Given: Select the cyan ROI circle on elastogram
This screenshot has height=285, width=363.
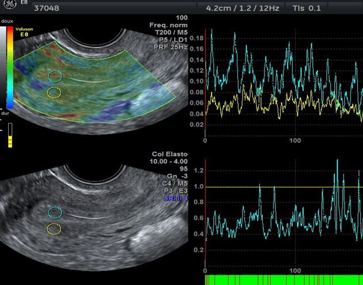Looking at the screenshot, I should (54, 75).
